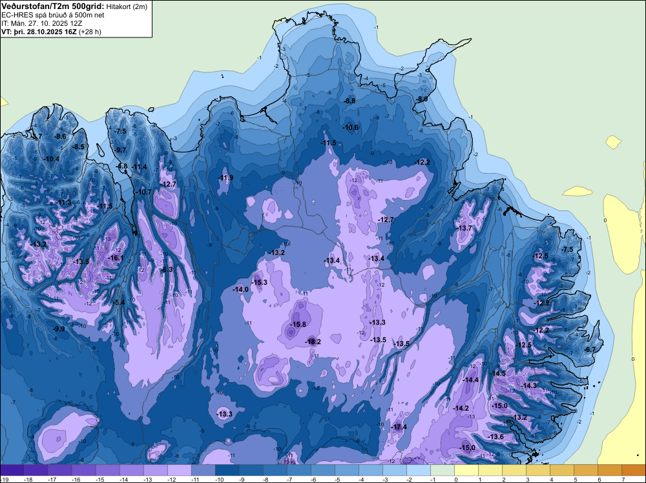Click legend swatch between -19 and -18
646x483 pixels.
tap(12, 470)
